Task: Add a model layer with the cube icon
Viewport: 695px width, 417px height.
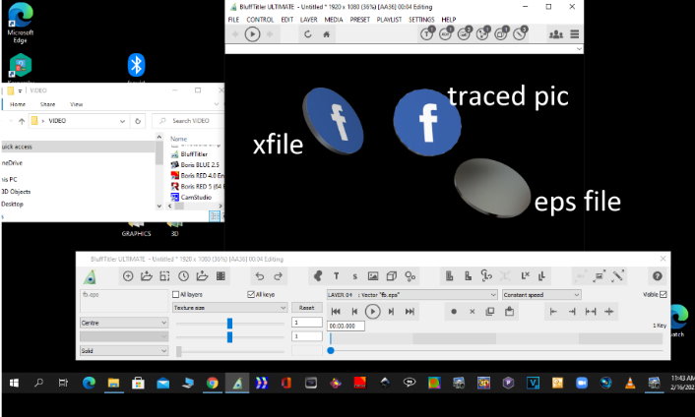Action: point(392,276)
